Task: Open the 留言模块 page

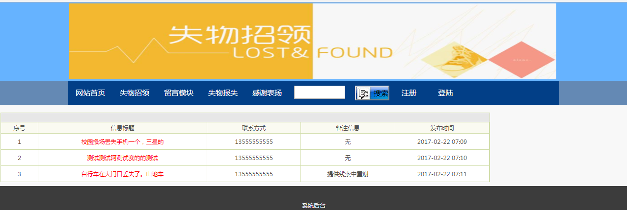Action: [179, 93]
